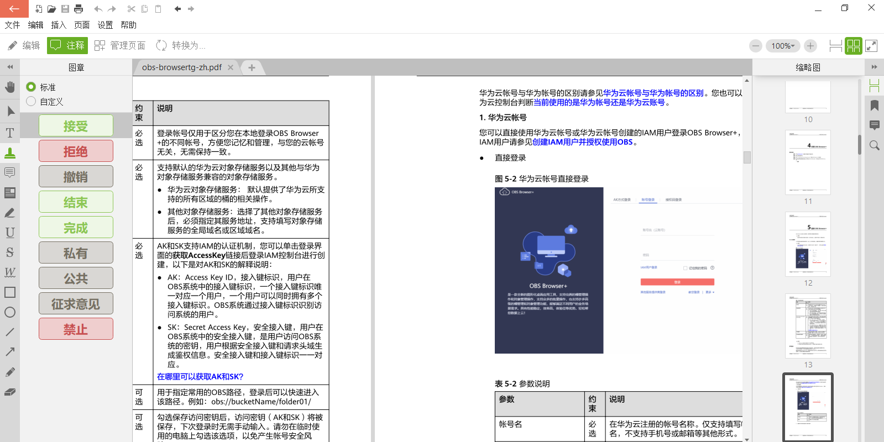Toggle the two-page view mode button
The width and height of the screenshot is (884, 442).
point(854,46)
